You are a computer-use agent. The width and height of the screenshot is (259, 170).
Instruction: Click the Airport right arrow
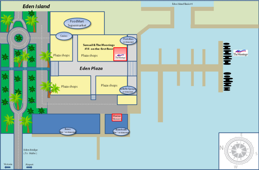point(29,167)
